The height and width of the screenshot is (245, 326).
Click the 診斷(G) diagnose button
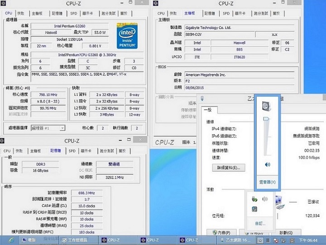click(286, 232)
